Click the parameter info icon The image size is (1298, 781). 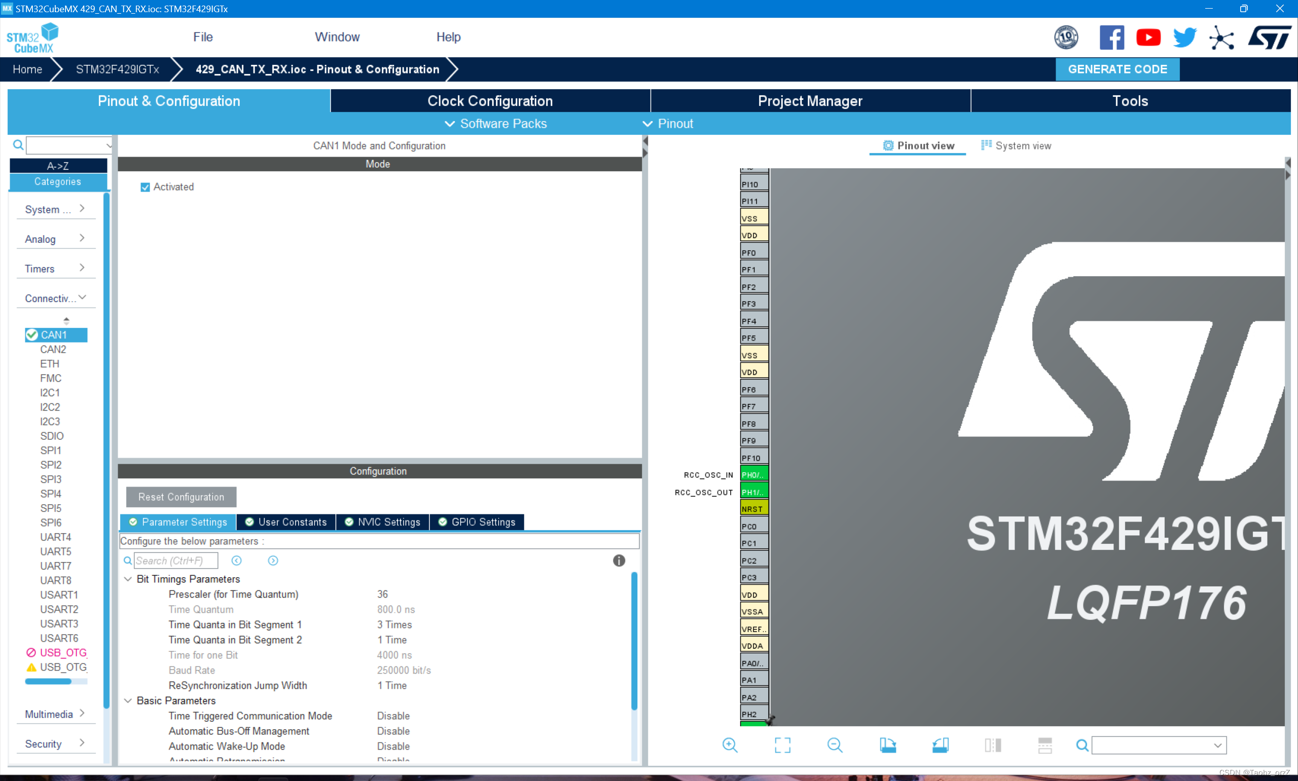[x=619, y=561]
